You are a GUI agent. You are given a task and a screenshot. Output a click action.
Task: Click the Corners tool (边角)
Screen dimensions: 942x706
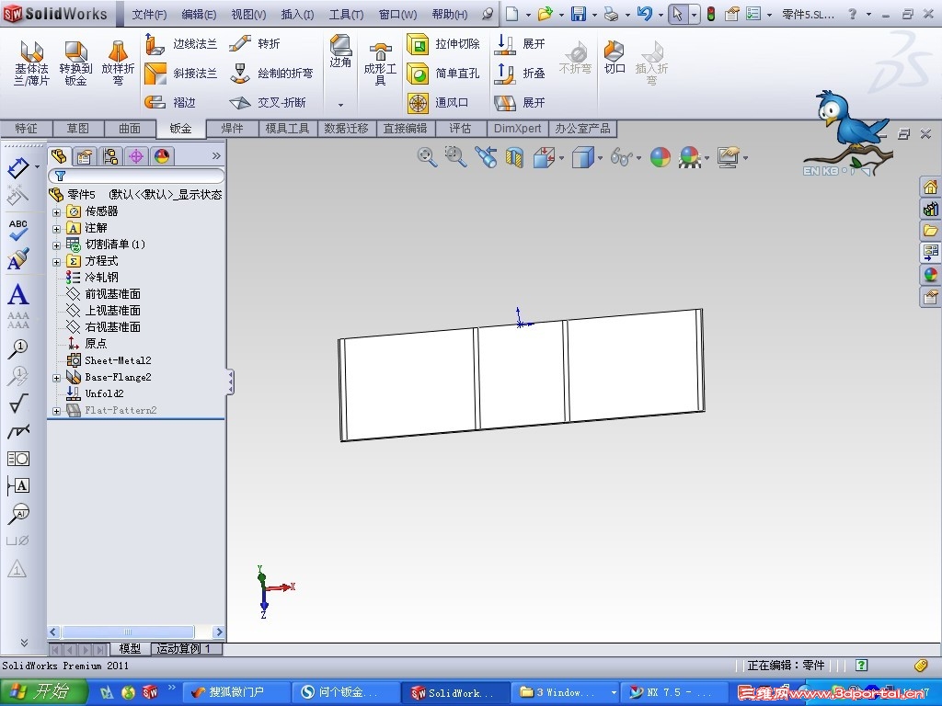click(x=340, y=51)
